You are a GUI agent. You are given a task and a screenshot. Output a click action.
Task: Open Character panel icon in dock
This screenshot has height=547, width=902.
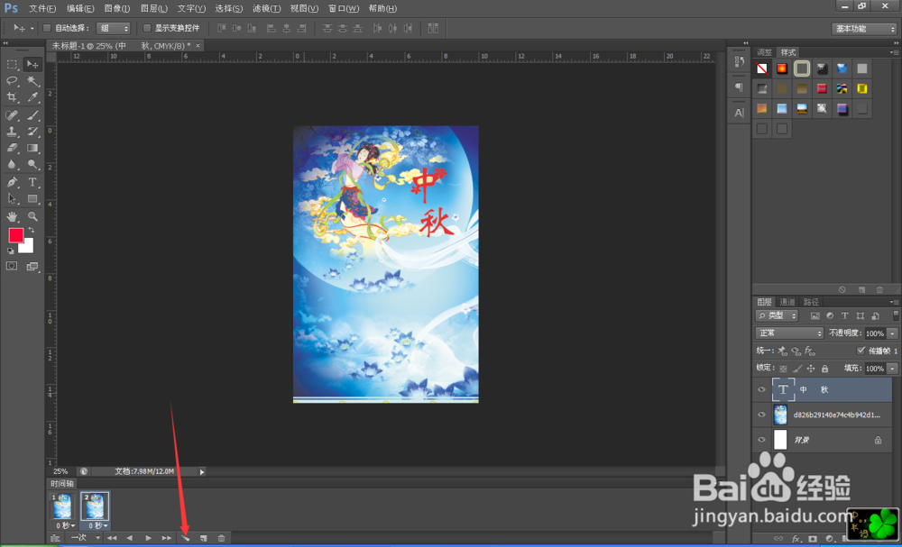point(740,114)
